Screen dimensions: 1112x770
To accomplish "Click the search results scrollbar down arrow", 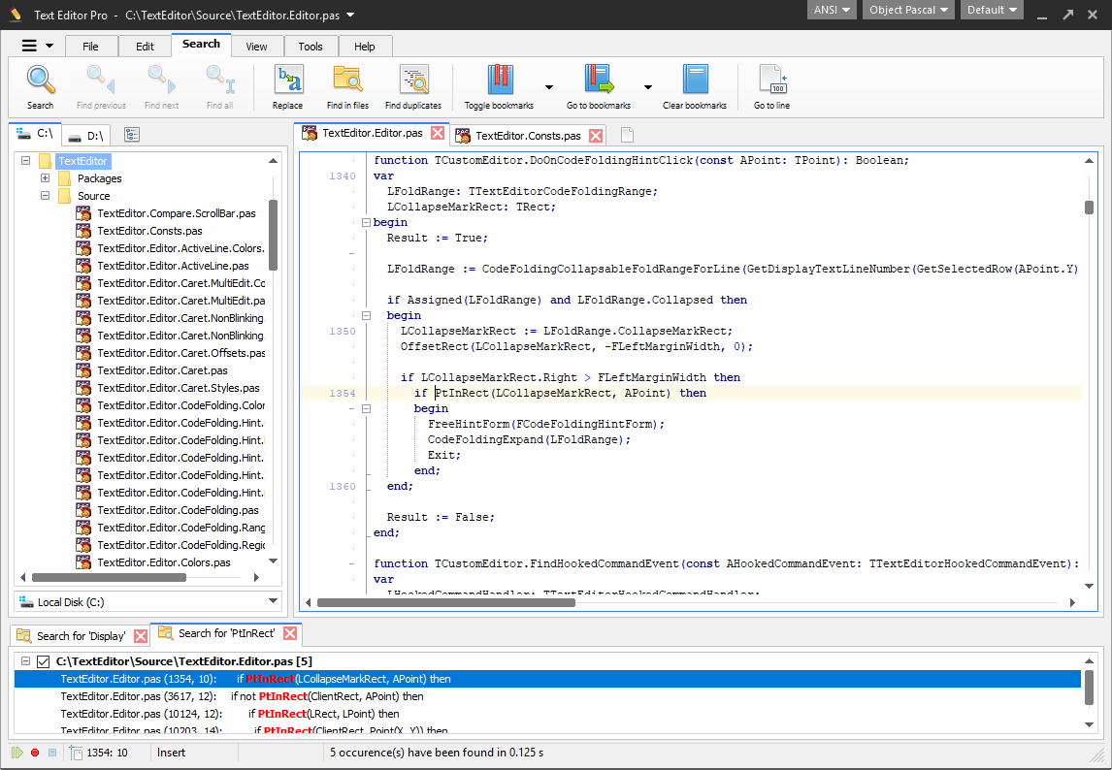I will tap(1090, 724).
